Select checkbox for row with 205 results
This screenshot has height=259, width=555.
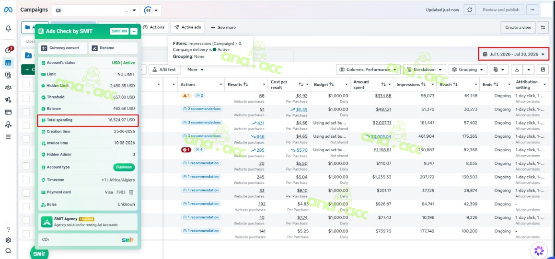26,152
